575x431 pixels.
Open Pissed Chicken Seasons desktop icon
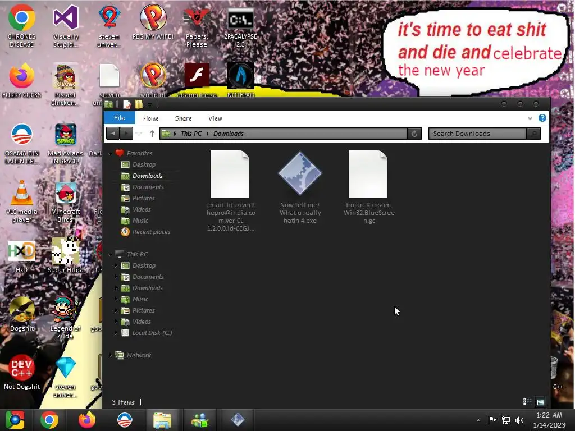(x=65, y=84)
